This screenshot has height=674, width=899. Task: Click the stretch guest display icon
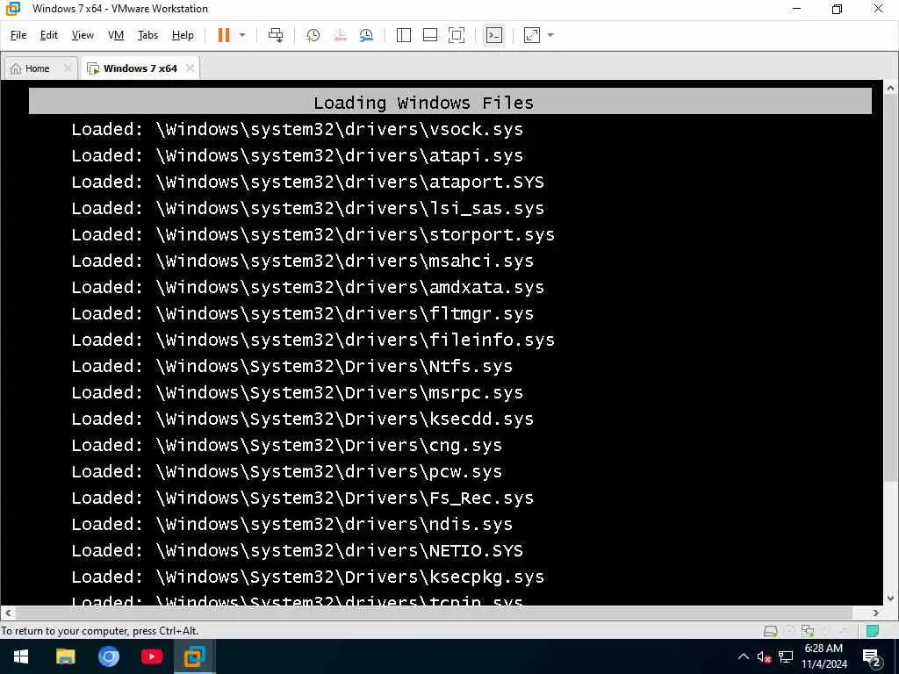(532, 35)
